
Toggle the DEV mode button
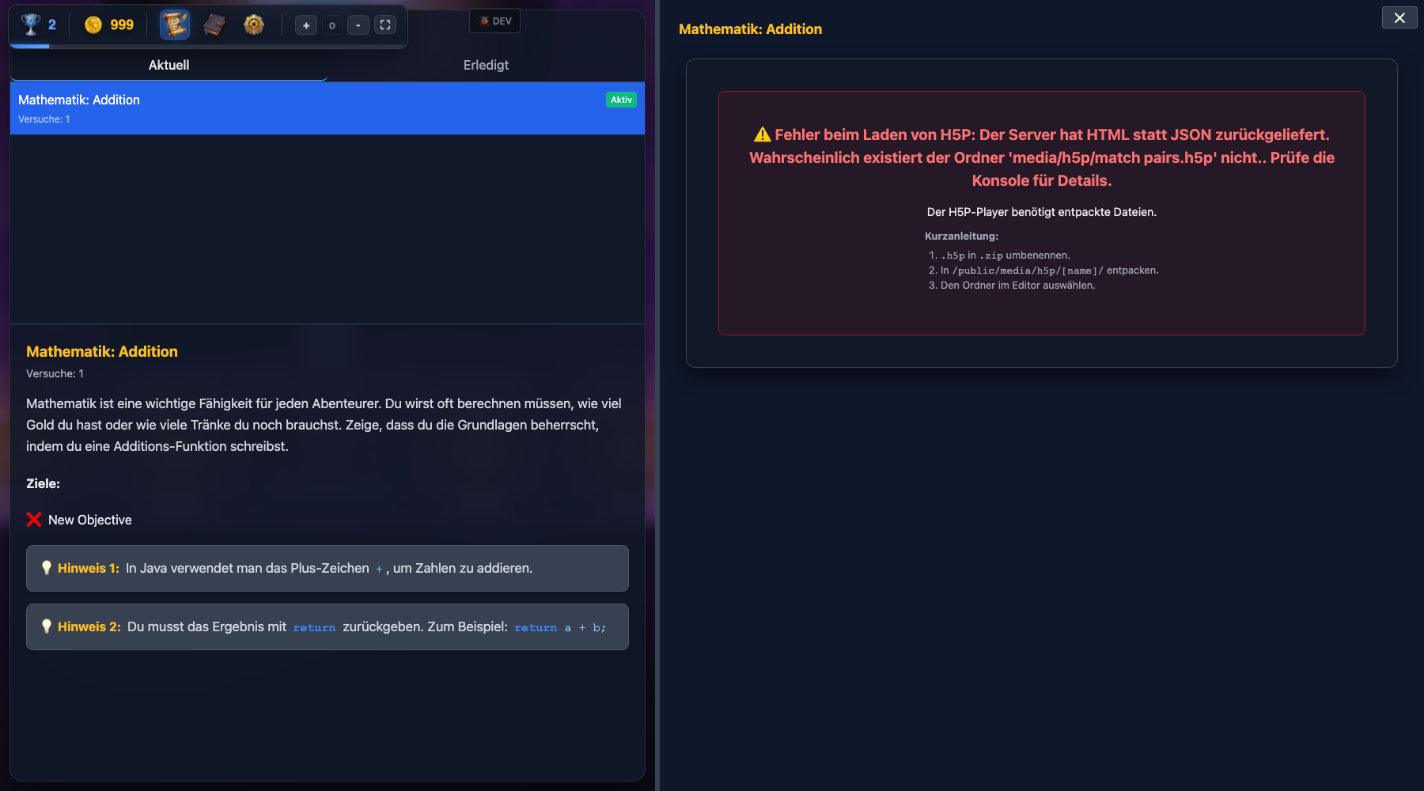click(x=495, y=21)
